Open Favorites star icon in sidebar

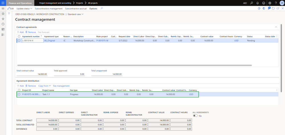3,19
